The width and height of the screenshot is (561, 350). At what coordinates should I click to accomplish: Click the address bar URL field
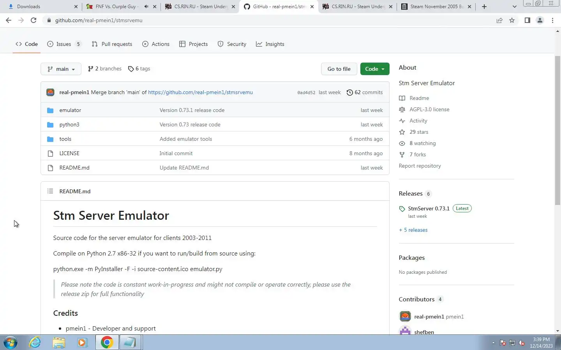pos(269,20)
